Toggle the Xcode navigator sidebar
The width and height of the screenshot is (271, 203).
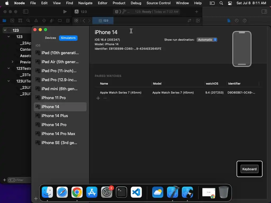25,12
